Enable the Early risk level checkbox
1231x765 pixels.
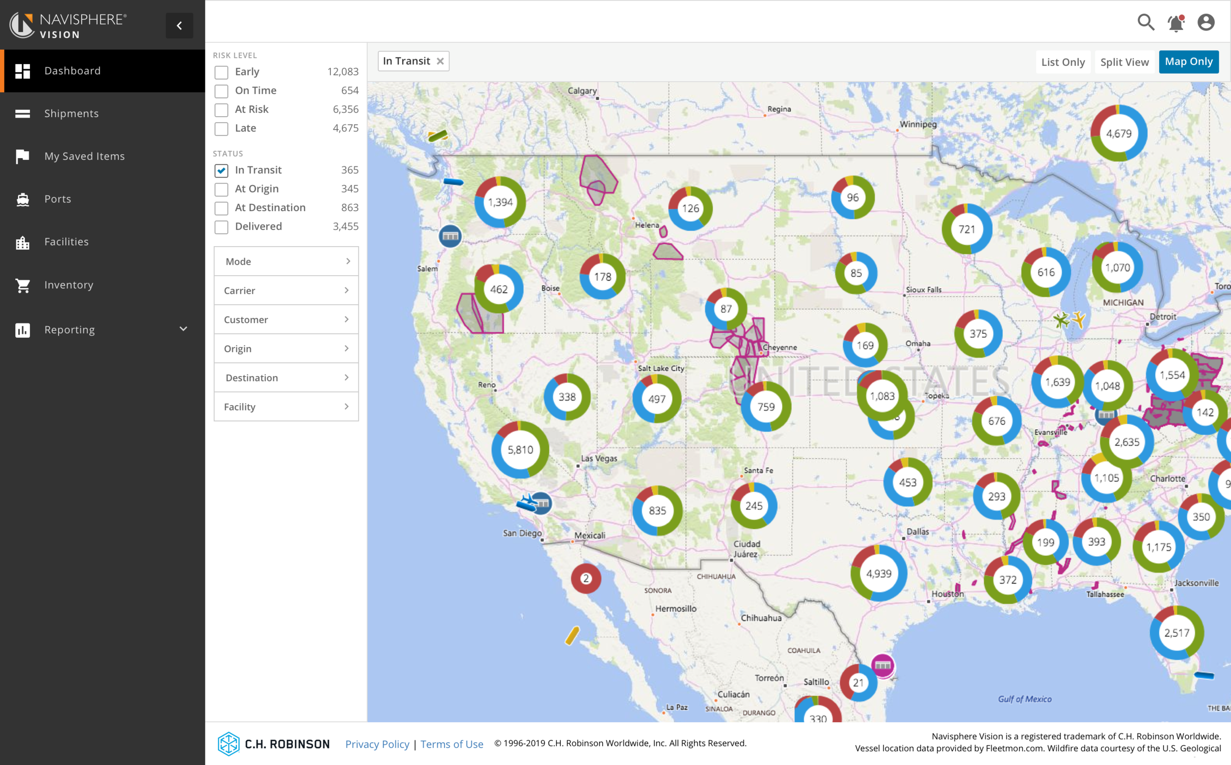tap(221, 72)
